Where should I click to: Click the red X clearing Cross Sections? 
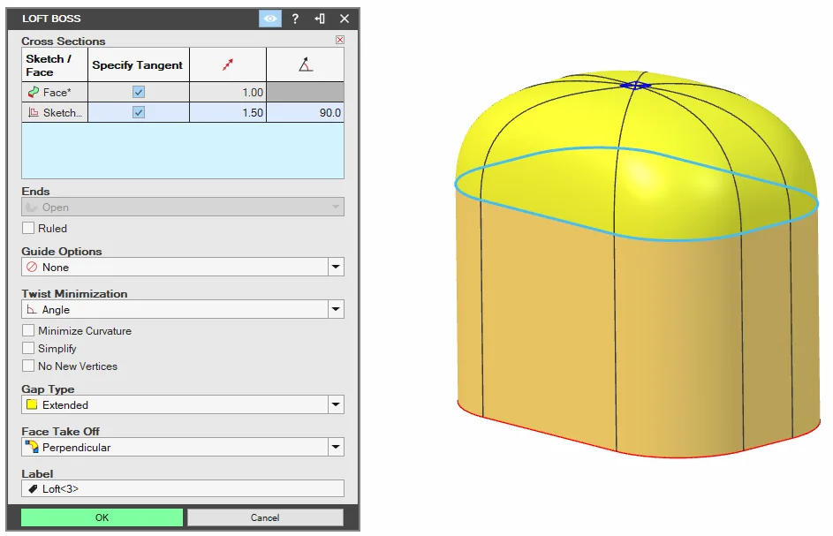tap(340, 40)
